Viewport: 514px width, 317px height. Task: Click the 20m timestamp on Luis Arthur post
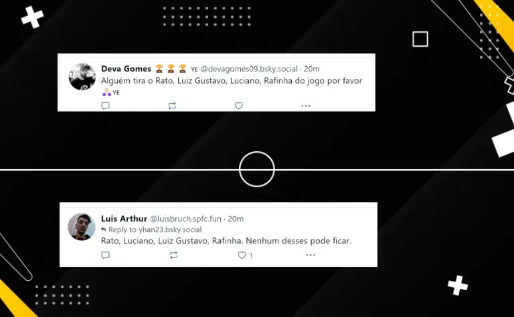236,219
